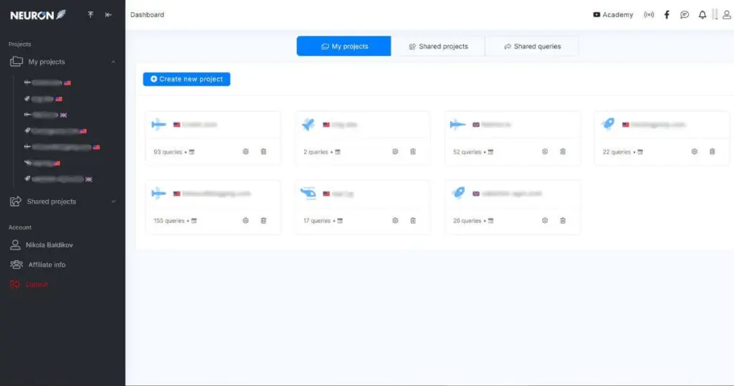Click the rocket icon on the 22 queries card
The image size is (734, 386).
coord(608,123)
